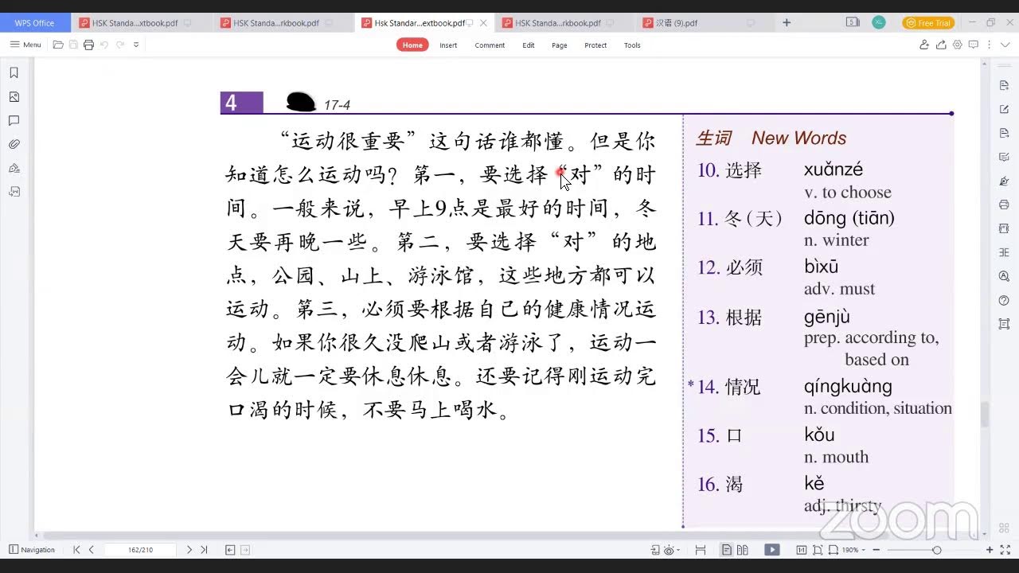Open the Attachments paperclip panel
The height and width of the screenshot is (573, 1019).
14,144
